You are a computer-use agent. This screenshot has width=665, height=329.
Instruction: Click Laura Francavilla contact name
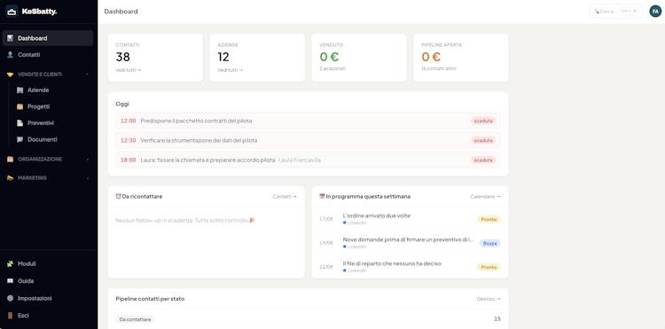(300, 161)
